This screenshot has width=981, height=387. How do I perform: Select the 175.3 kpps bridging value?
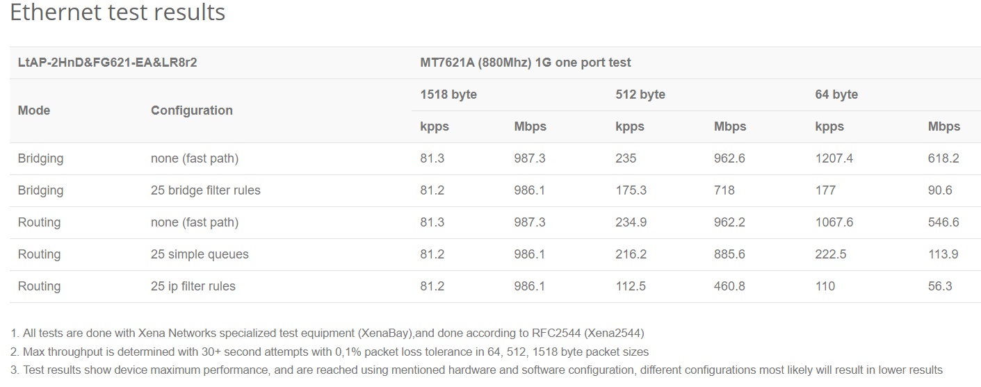[631, 190]
